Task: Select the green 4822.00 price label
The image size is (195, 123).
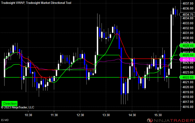Action: coord(187,77)
